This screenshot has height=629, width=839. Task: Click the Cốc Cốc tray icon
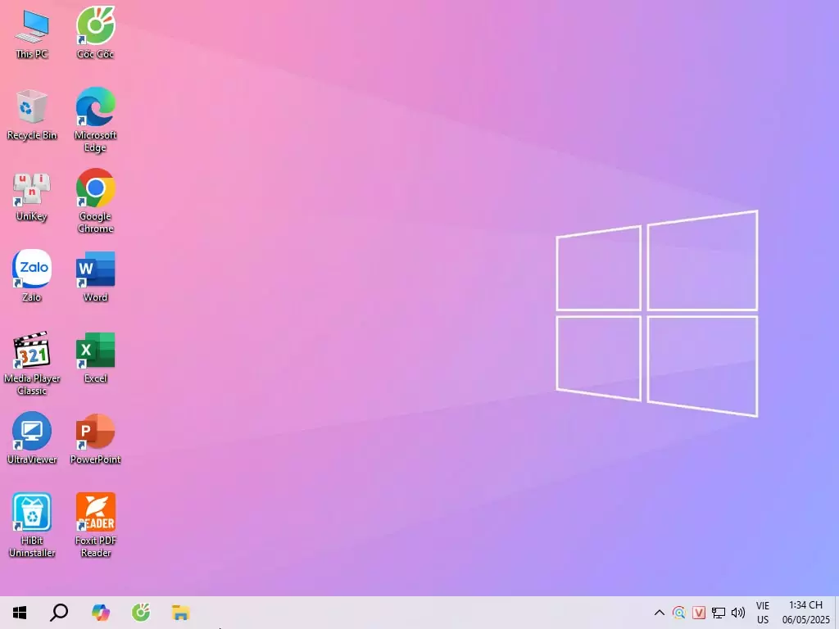point(679,613)
